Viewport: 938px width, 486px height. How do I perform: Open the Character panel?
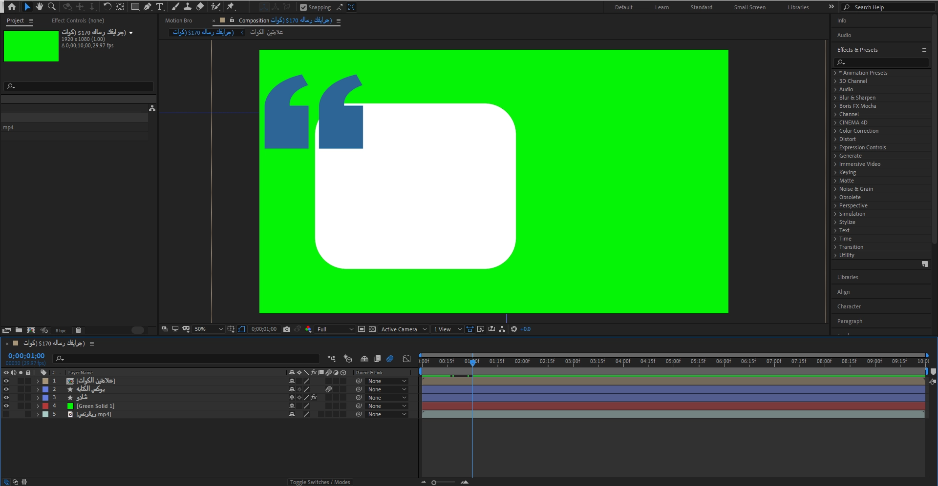point(849,306)
